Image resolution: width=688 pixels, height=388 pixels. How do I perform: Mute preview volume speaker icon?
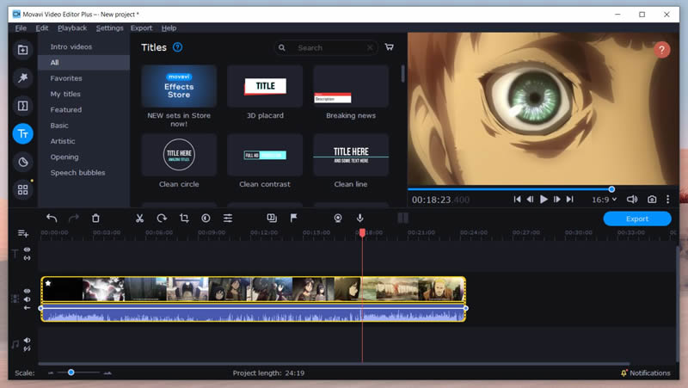click(632, 200)
